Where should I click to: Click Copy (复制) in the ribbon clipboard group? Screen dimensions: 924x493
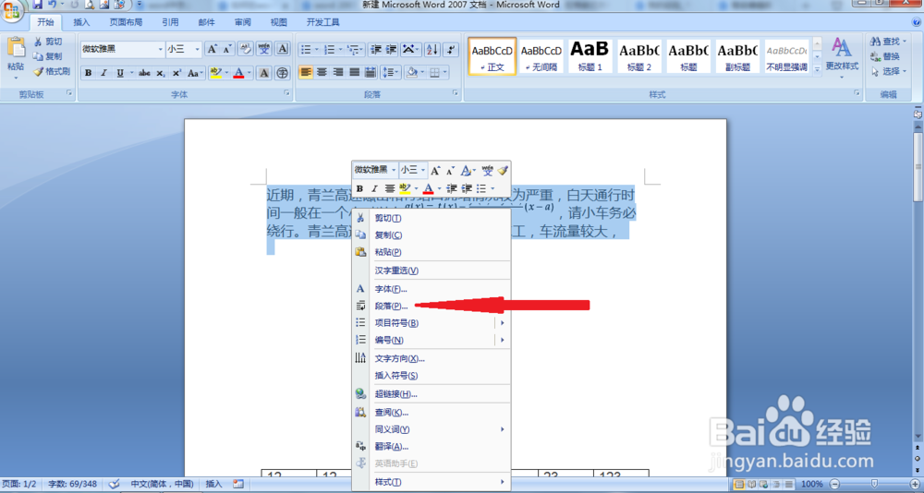point(48,56)
